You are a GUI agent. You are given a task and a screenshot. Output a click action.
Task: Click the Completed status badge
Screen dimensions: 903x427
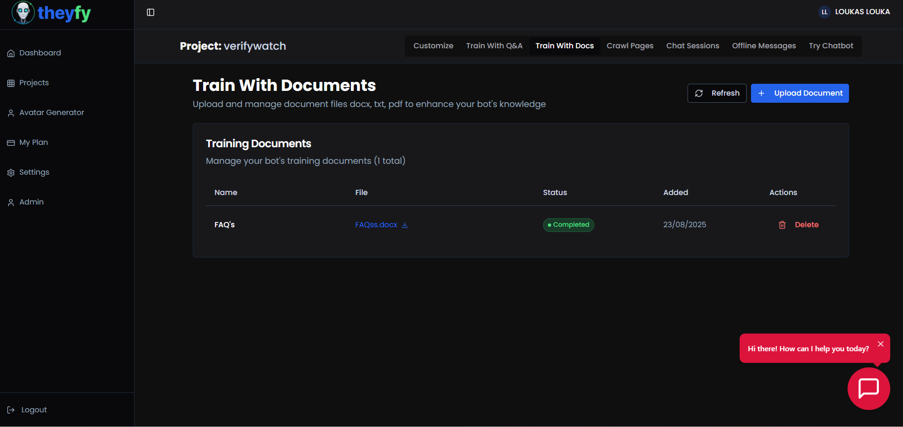(x=568, y=225)
